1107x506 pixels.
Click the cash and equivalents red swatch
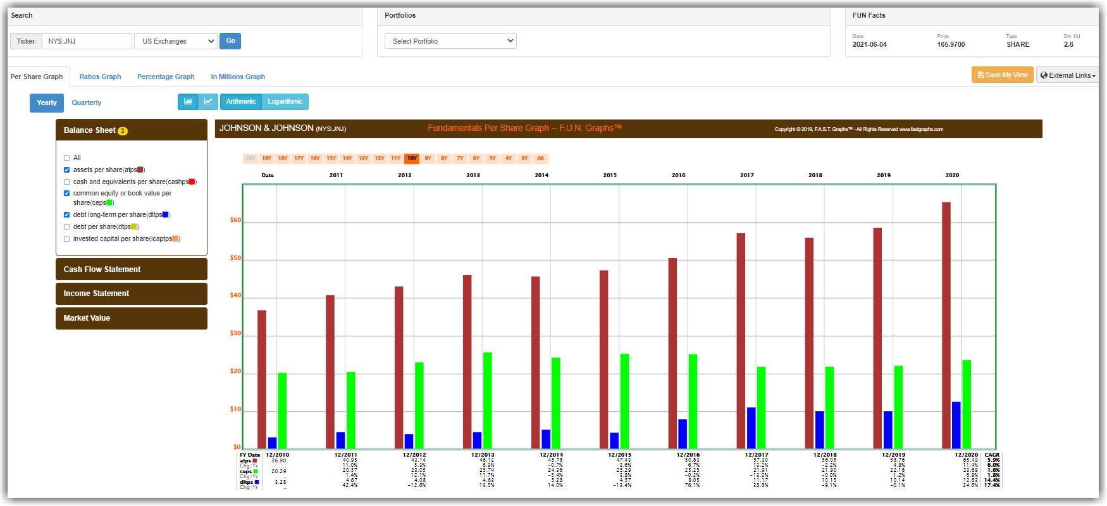click(x=192, y=182)
